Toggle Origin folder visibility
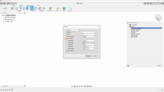 [6, 21]
